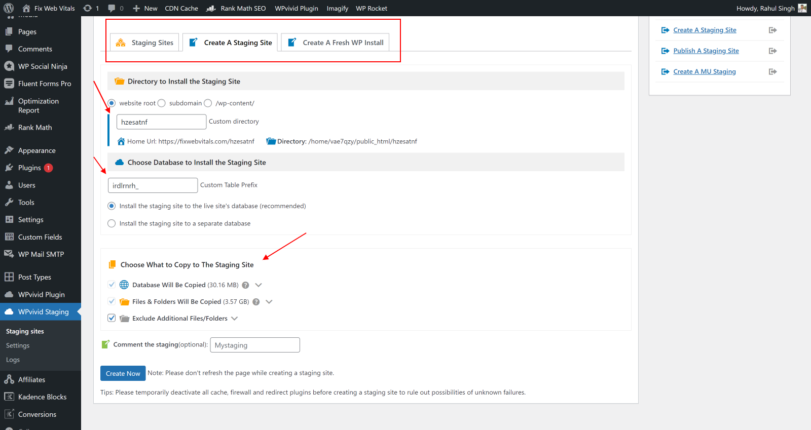Open the updates icon showing 1
The image size is (811, 430).
coord(88,8)
